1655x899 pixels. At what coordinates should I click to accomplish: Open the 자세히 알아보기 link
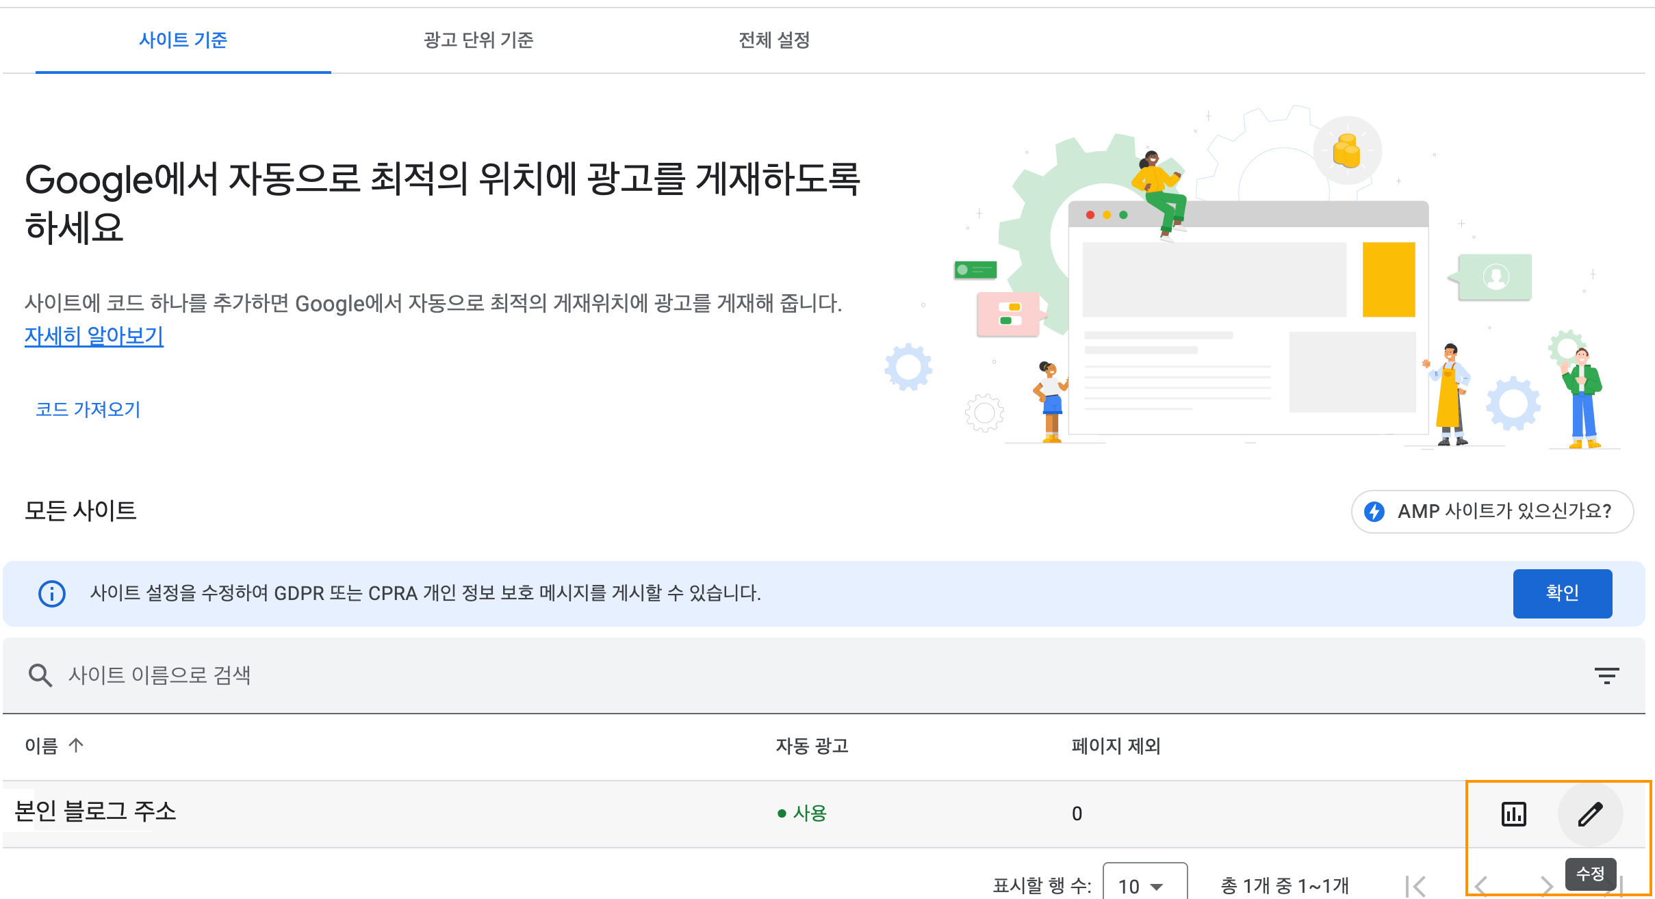point(94,336)
